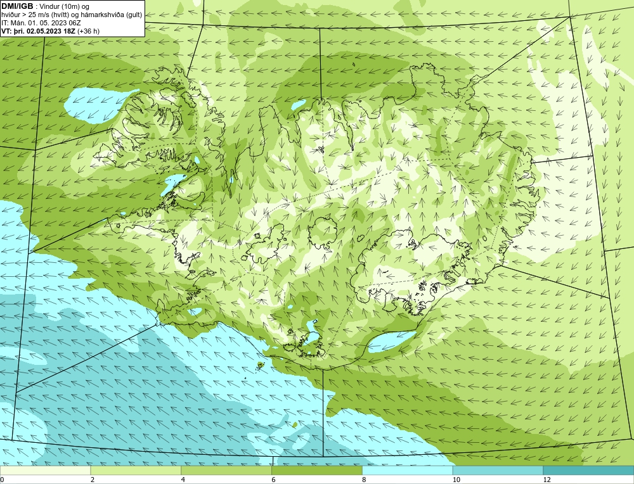
Task: Click the 2–4 m/s light green legend swatch
Action: click(x=136, y=470)
